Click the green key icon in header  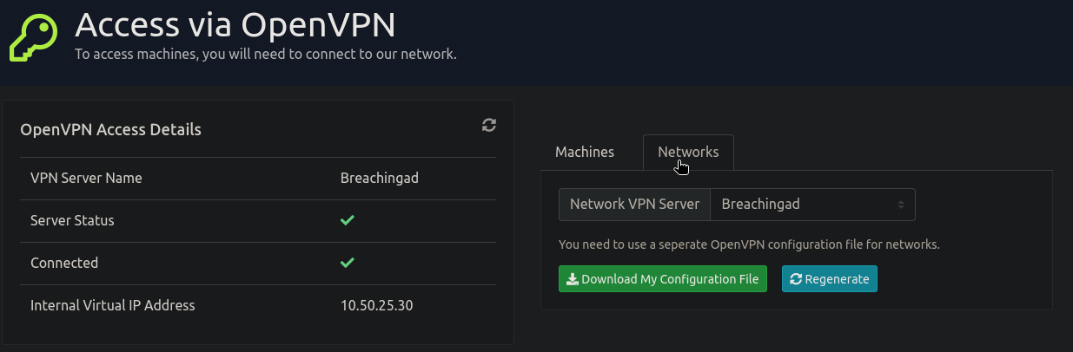(x=34, y=36)
